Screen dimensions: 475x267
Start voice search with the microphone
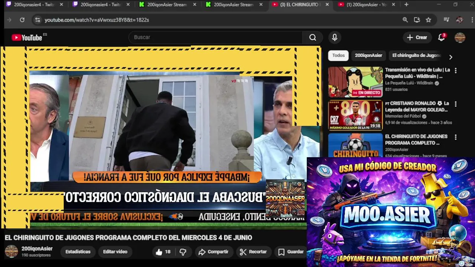[x=335, y=37]
